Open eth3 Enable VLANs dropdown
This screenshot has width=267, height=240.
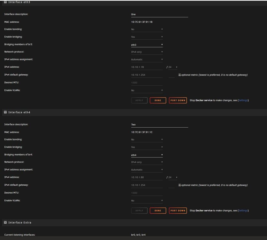click(147, 91)
